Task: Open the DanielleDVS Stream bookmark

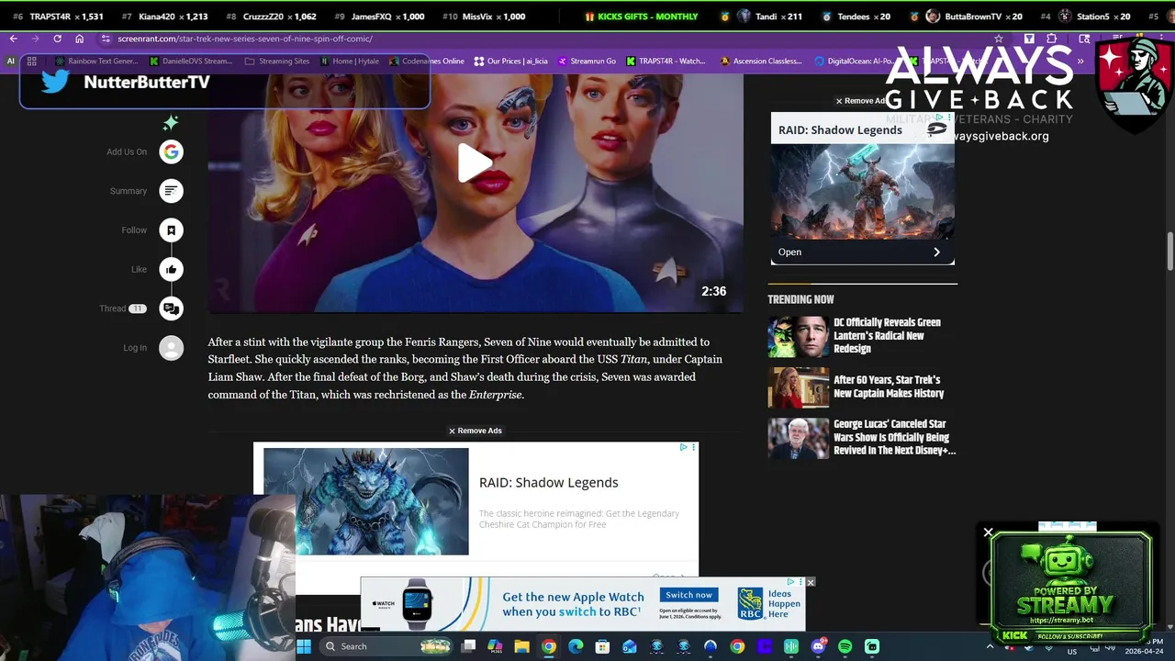Action: [x=190, y=61]
